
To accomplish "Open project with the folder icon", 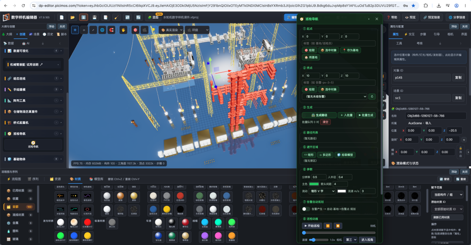I will point(72,17).
